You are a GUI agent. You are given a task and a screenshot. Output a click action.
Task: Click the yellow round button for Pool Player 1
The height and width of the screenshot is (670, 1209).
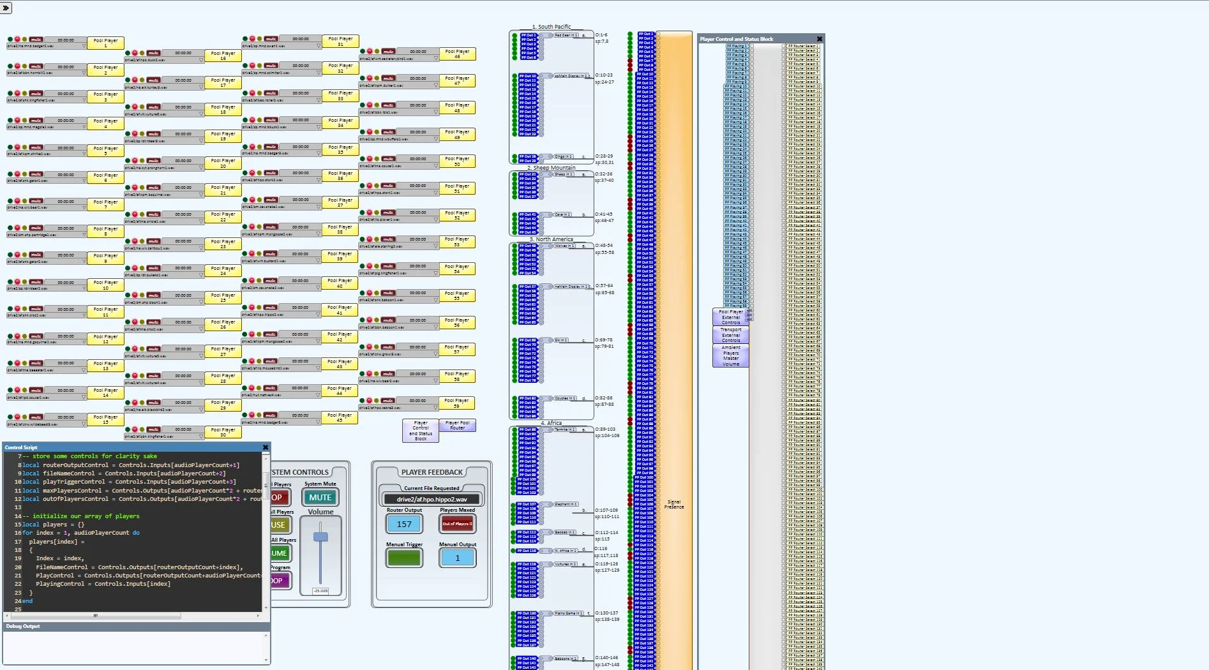24,40
